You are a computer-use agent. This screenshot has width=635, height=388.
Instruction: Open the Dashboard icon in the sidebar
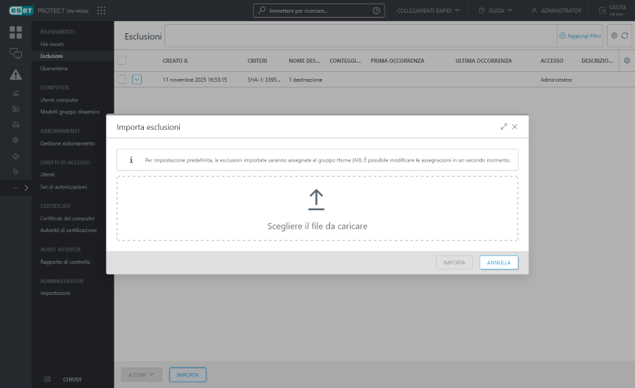(x=16, y=32)
